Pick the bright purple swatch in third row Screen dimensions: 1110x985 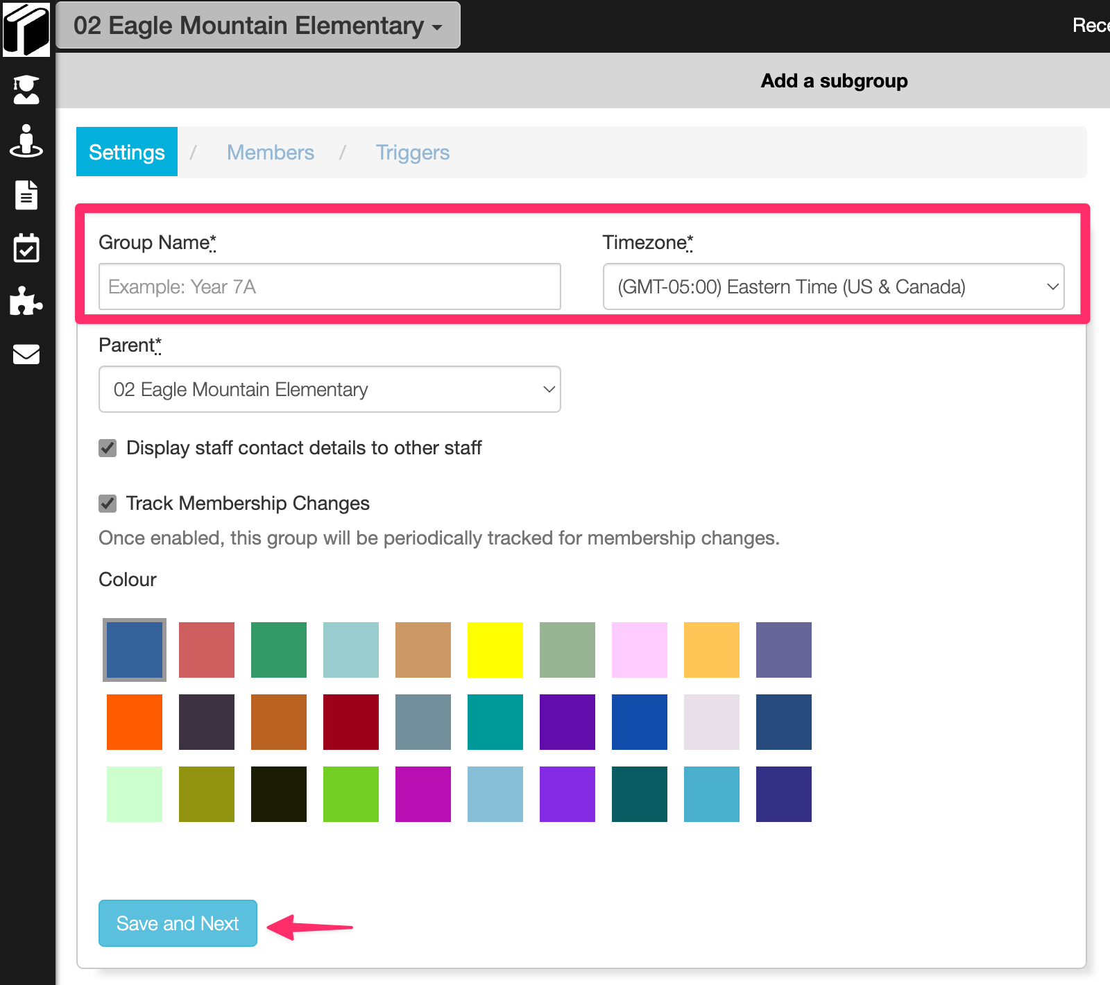click(x=567, y=794)
